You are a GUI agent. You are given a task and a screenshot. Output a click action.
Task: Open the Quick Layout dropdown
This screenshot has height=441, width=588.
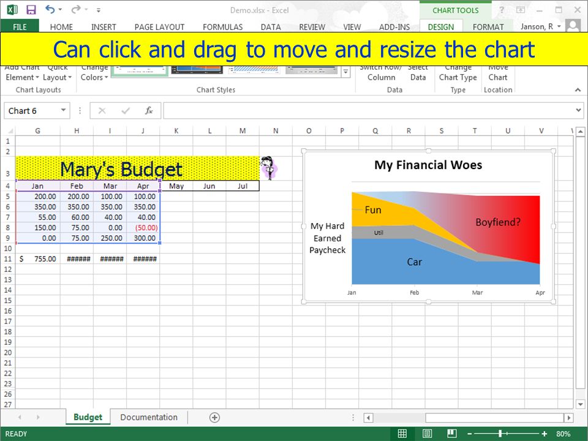(57, 73)
